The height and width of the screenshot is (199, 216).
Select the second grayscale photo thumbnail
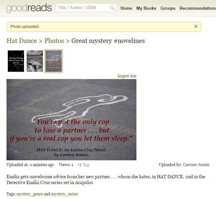point(35,61)
